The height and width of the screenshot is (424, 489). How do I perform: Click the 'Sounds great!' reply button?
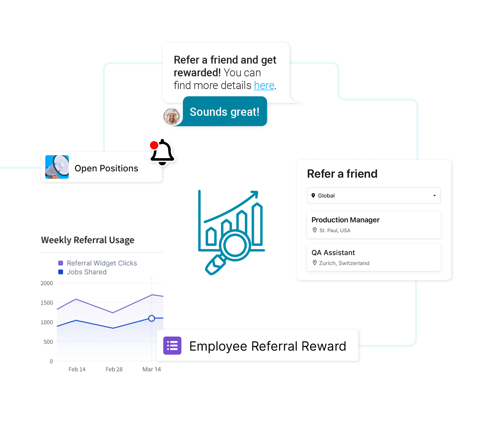(x=225, y=112)
